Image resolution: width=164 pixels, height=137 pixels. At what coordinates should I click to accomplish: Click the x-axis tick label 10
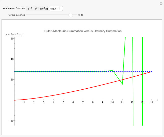click(x=112, y=102)
